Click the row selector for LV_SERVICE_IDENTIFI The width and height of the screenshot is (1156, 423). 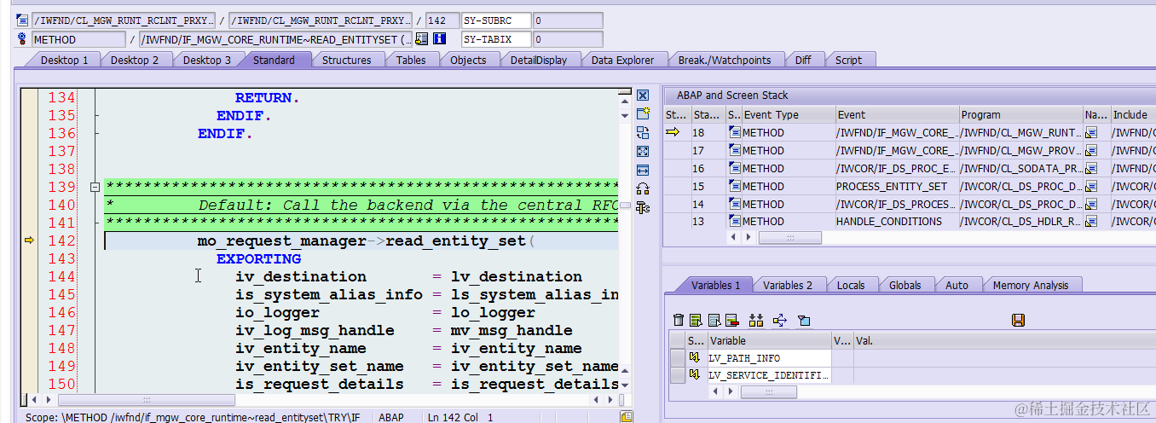pyautogui.click(x=677, y=375)
